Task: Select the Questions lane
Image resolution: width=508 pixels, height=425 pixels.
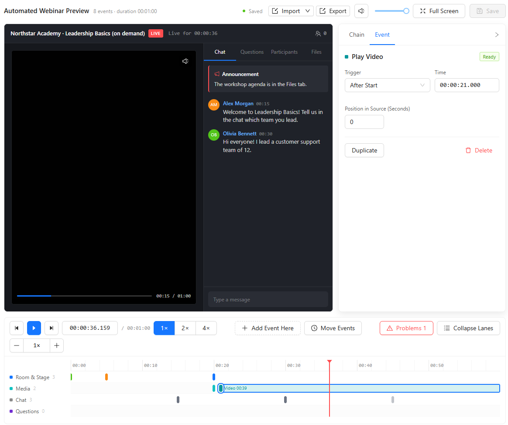Action: pyautogui.click(x=27, y=411)
